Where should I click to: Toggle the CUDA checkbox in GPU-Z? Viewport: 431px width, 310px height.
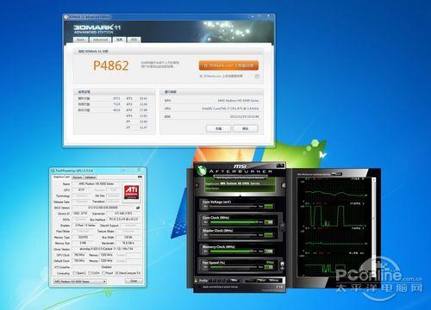90,273
